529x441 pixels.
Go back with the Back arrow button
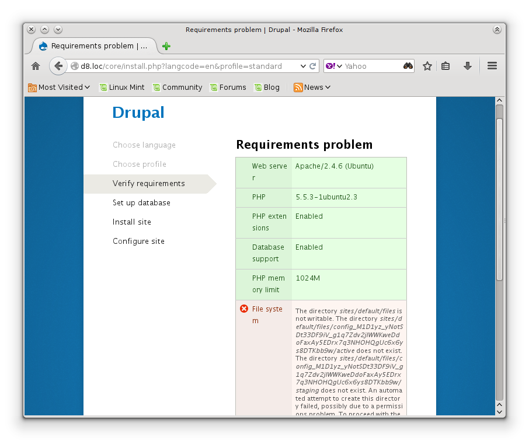(58, 66)
